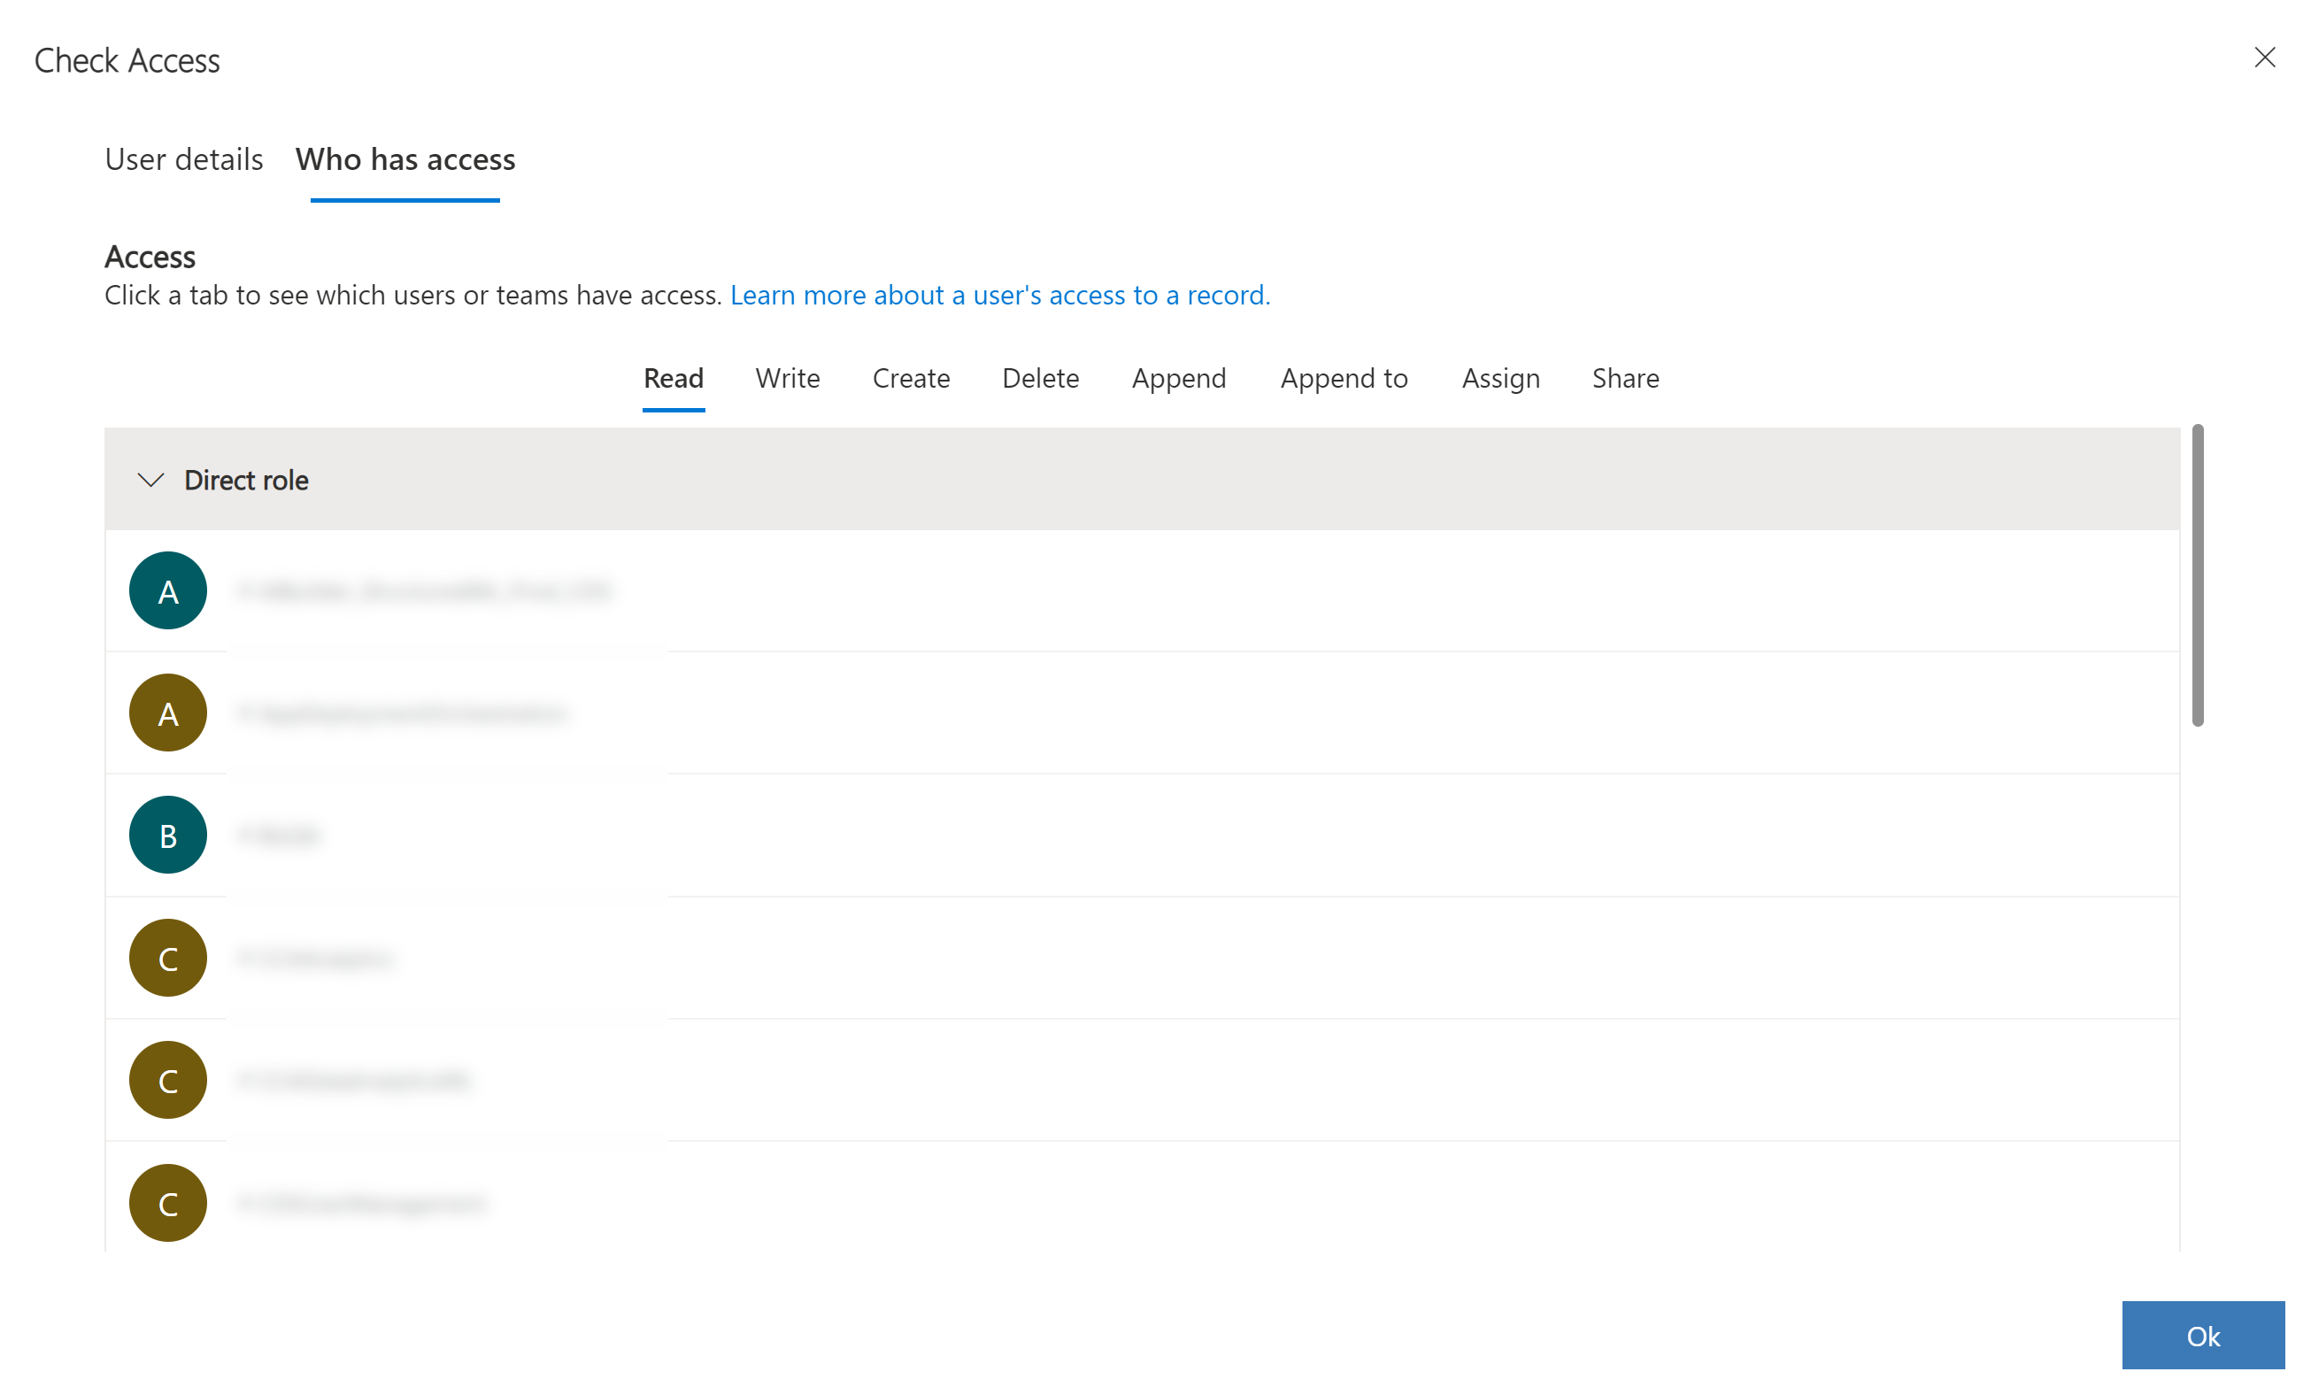Expand the Direct role group chevron
The image size is (2311, 1387).
(152, 479)
